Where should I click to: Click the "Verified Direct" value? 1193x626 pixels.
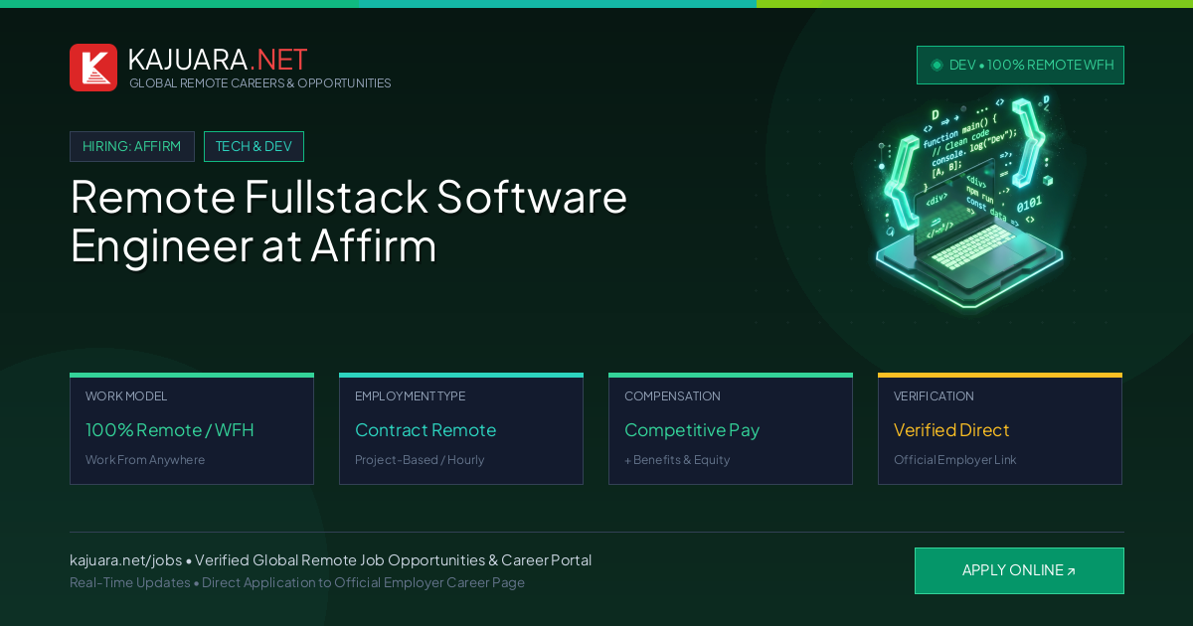951,430
